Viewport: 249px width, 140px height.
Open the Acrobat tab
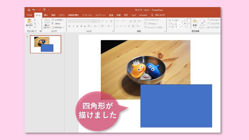pyautogui.click(x=143, y=15)
